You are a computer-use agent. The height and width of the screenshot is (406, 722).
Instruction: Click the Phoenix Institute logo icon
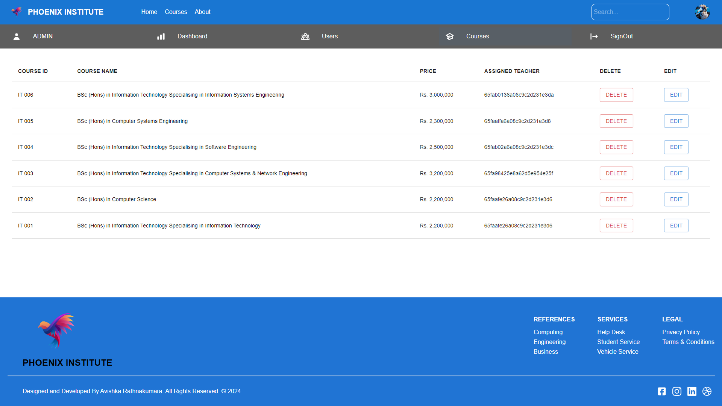tap(16, 12)
